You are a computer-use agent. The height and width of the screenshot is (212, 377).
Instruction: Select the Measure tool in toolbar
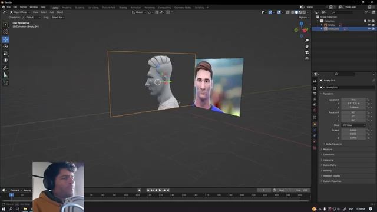5,75
